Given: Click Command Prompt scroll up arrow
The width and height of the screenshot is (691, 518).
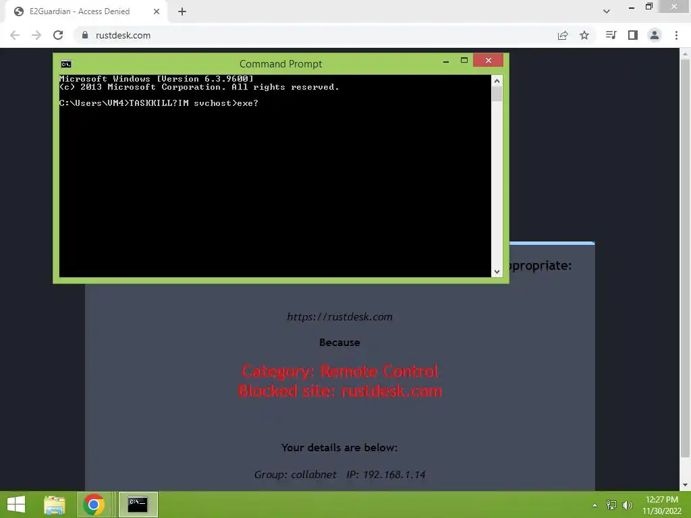Looking at the screenshot, I should [497, 81].
